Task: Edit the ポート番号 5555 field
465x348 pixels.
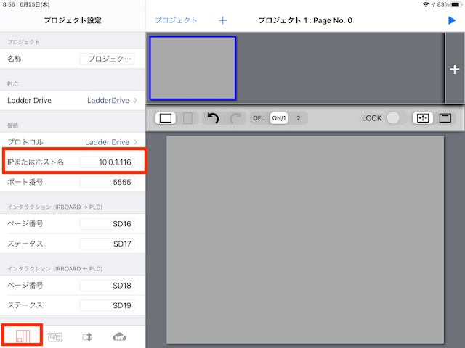Action: [107, 182]
